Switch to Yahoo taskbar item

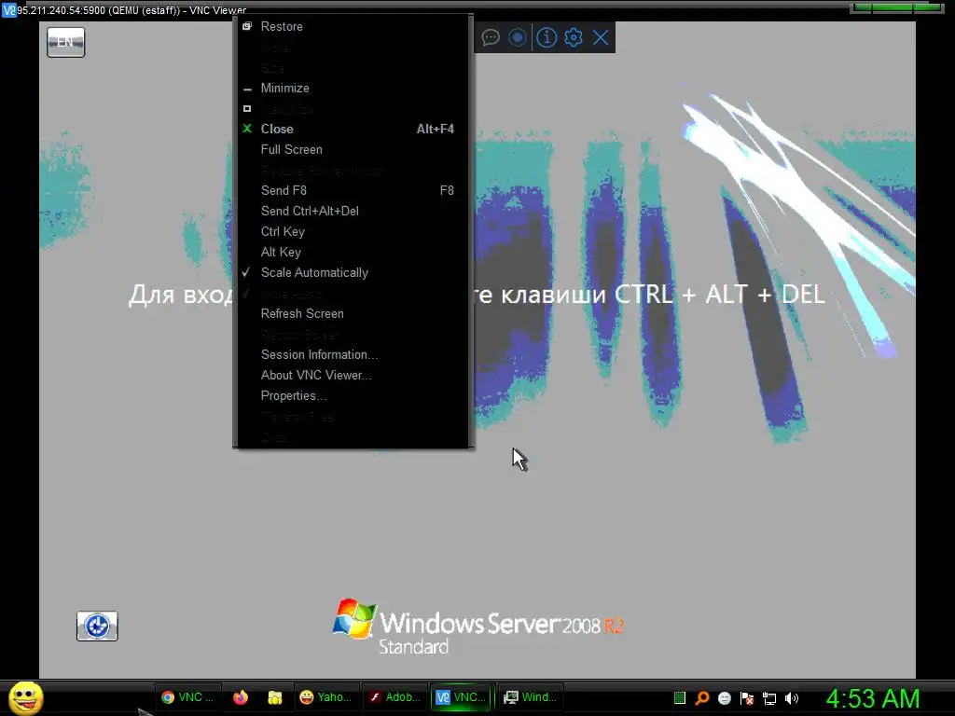pyautogui.click(x=326, y=697)
